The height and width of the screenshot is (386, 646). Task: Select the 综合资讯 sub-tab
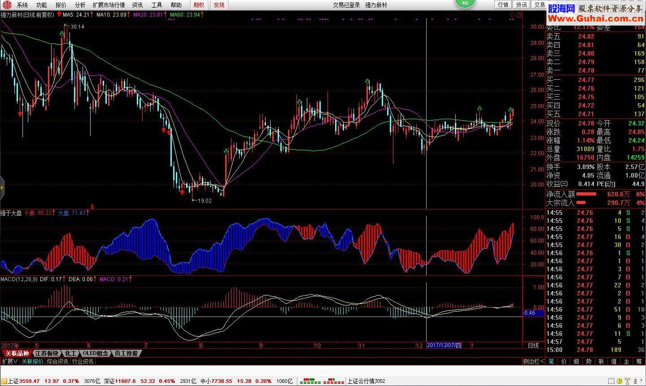57,361
